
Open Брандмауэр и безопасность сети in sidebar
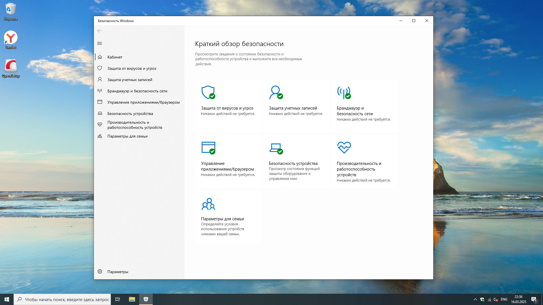[x=137, y=91]
